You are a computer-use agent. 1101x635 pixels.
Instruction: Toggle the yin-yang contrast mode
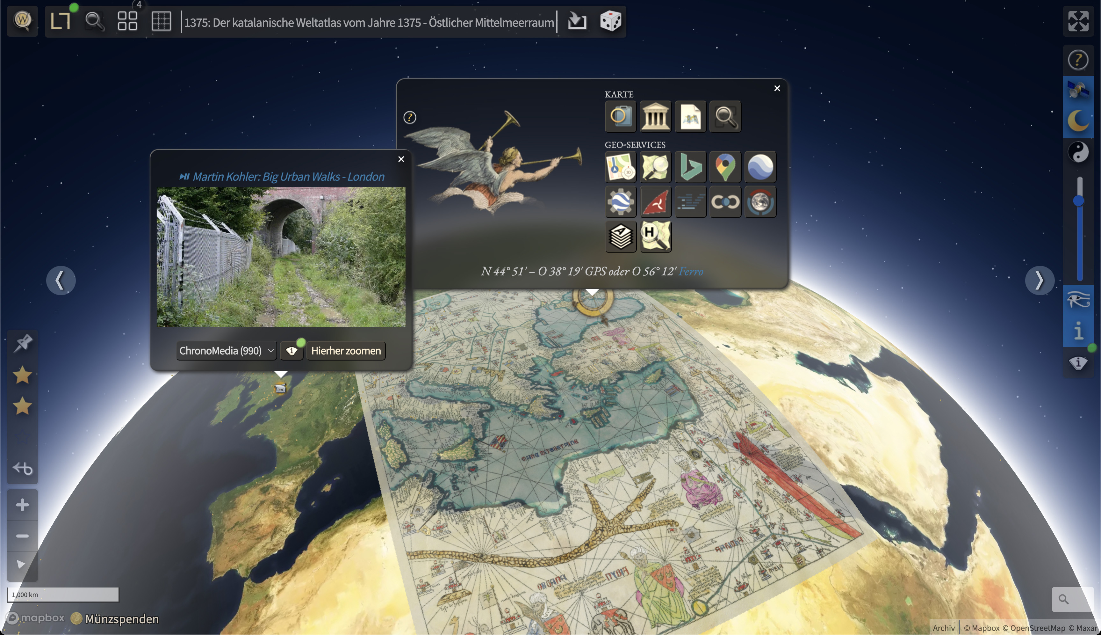1078,152
